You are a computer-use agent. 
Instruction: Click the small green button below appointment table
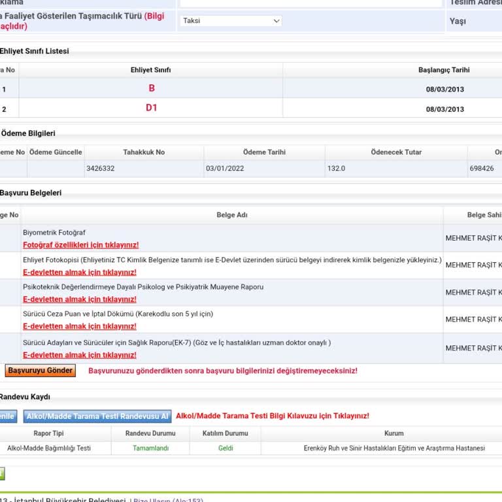point(2,474)
